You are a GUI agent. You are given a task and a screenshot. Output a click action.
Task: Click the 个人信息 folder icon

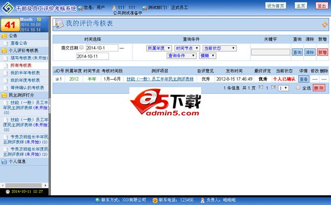4,162
